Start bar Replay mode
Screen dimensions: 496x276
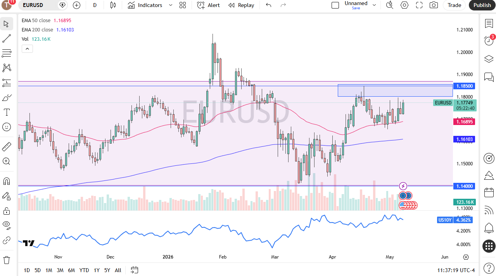pos(241,5)
